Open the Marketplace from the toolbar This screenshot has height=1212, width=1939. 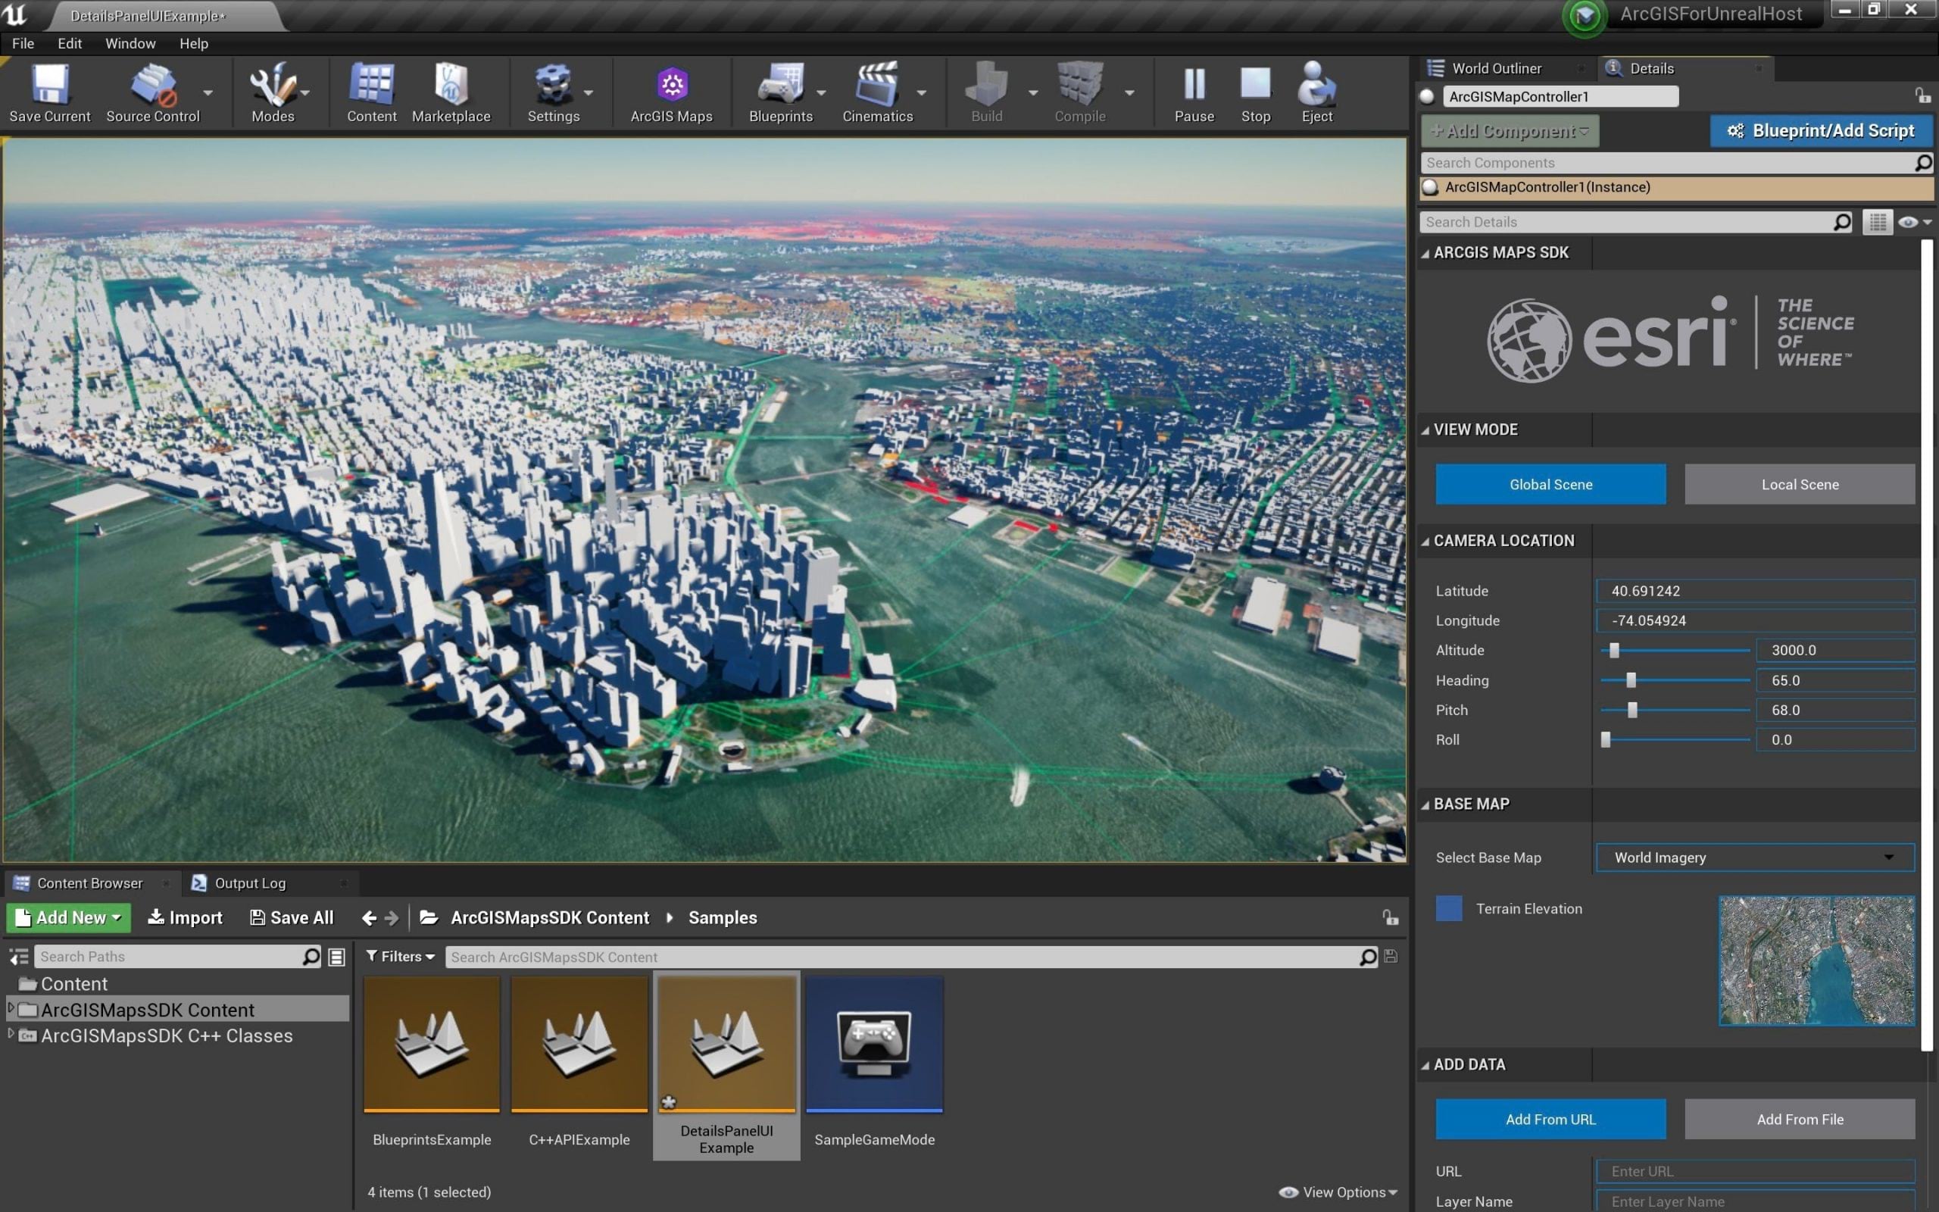(x=451, y=86)
